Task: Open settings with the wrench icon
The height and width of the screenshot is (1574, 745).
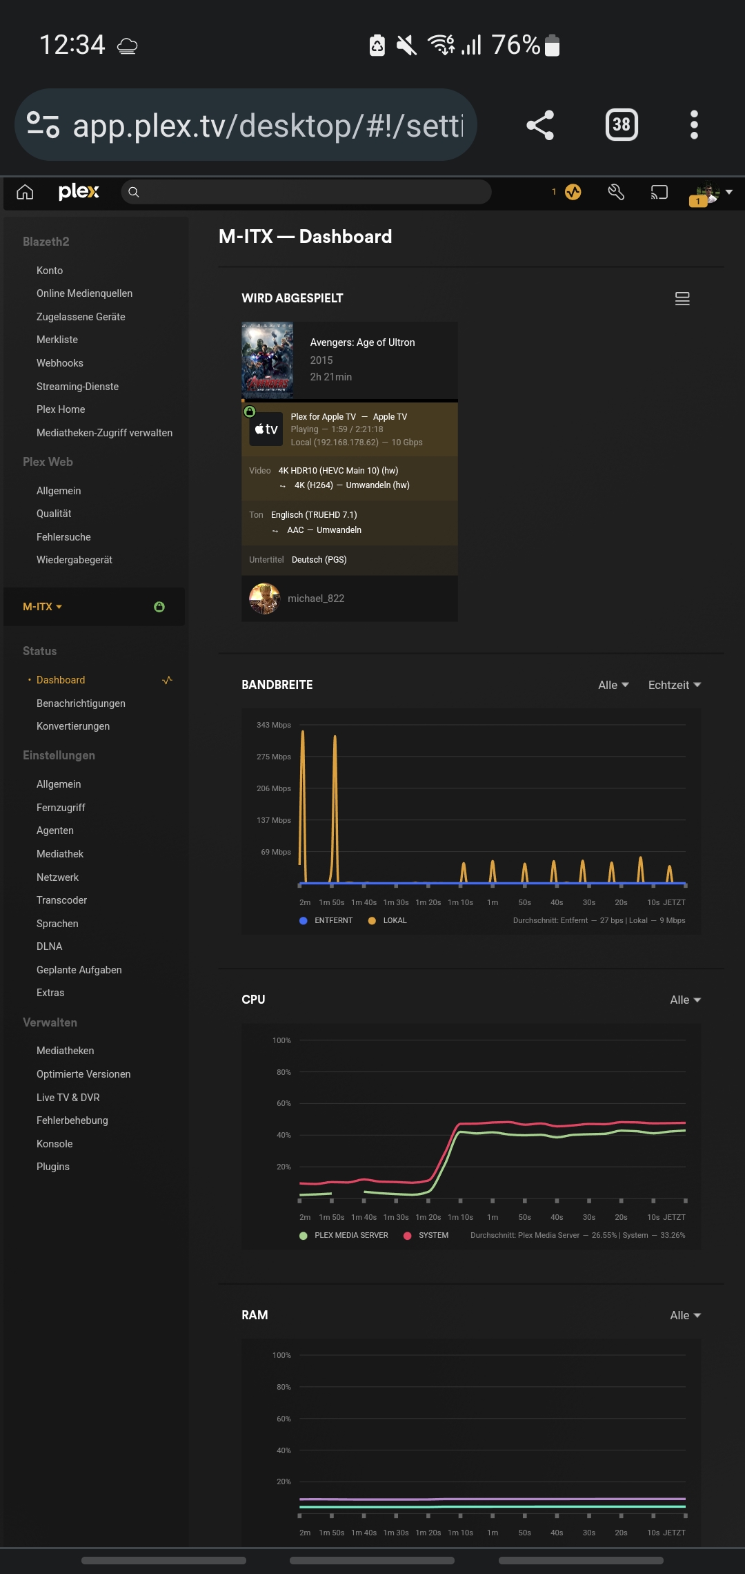Action: point(616,192)
